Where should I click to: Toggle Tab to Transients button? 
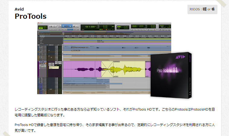(x=63, y=30)
